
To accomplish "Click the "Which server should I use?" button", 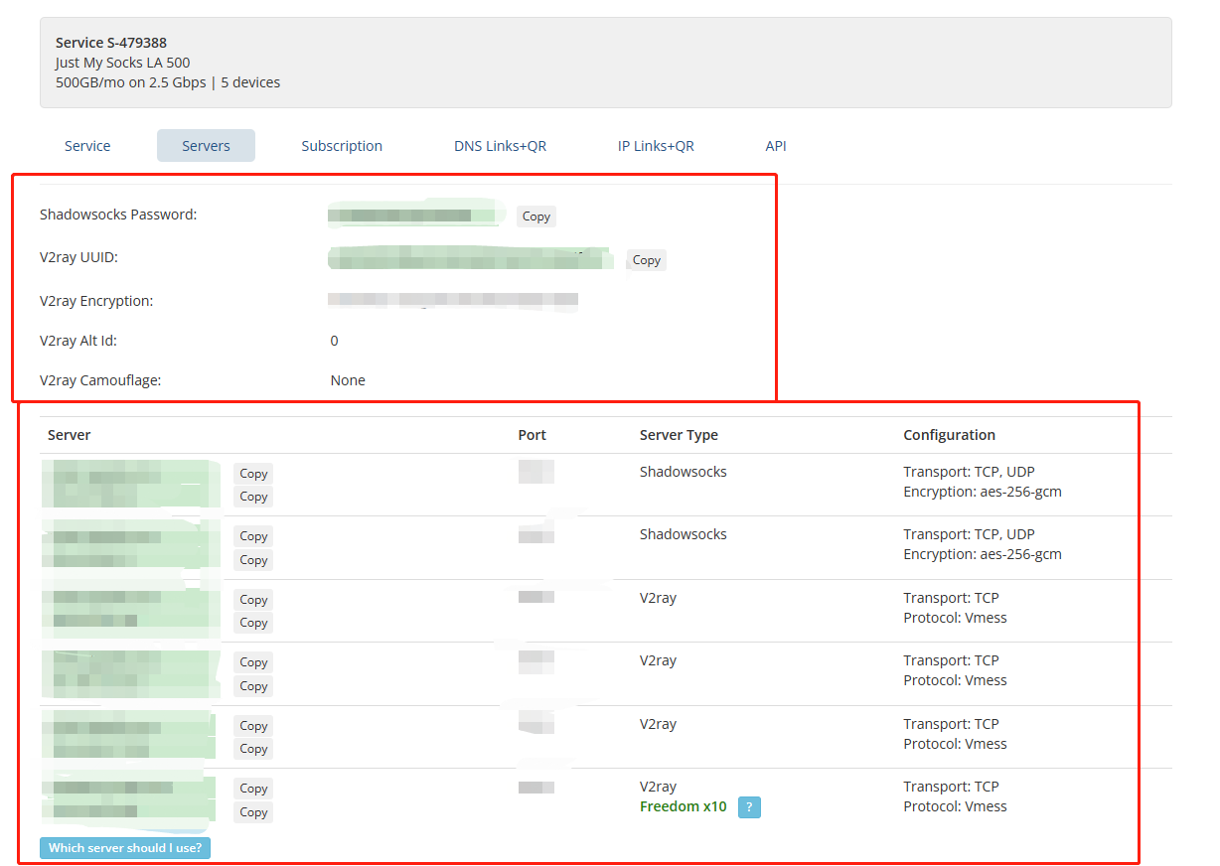I will tap(125, 848).
